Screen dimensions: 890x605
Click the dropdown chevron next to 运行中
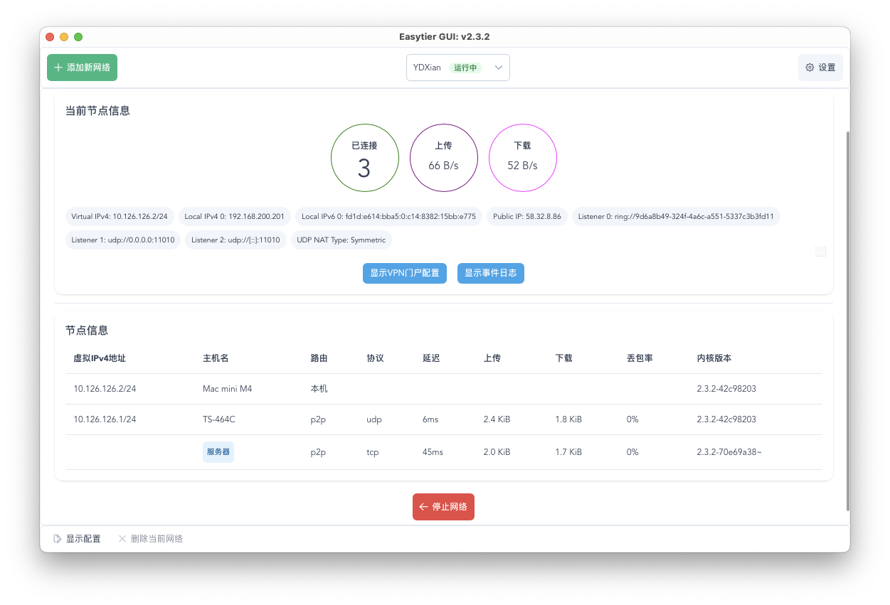499,68
